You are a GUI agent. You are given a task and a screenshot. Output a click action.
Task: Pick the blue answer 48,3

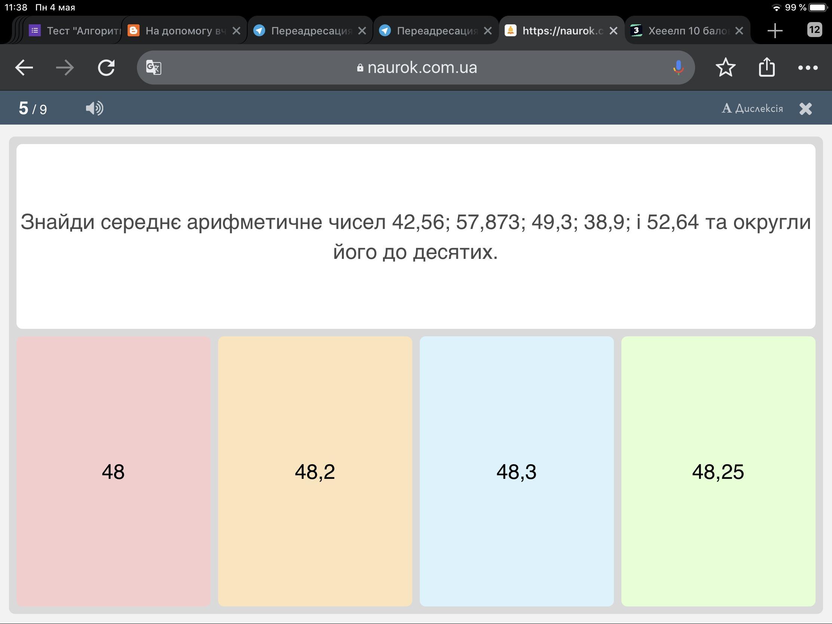516,471
